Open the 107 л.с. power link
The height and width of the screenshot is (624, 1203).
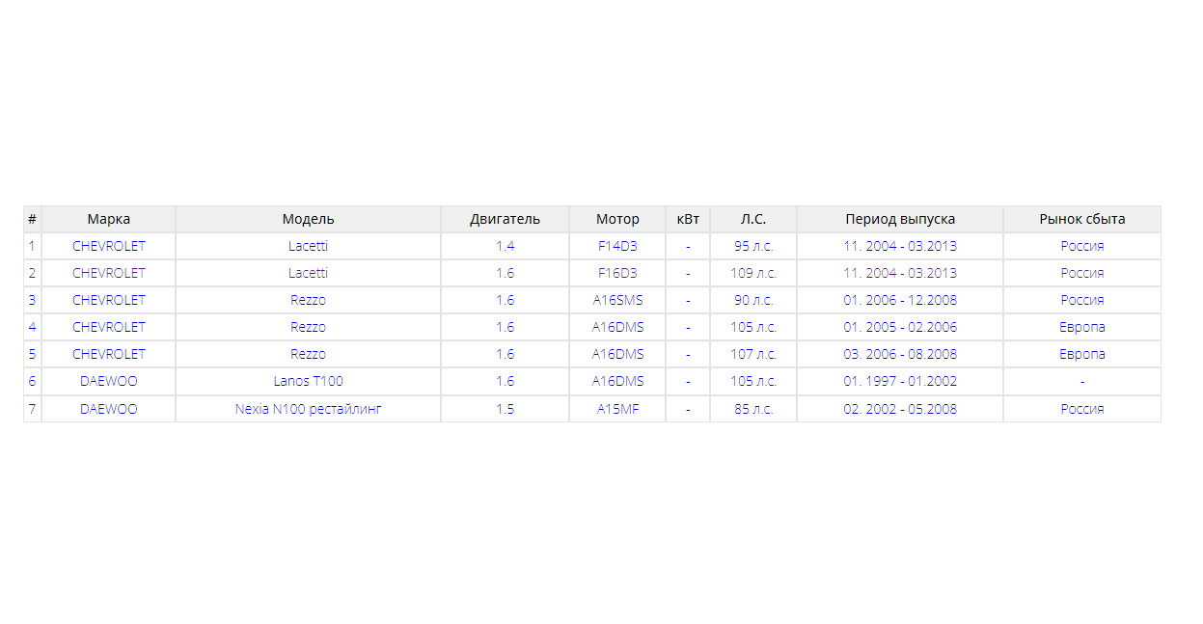pyautogui.click(x=752, y=354)
